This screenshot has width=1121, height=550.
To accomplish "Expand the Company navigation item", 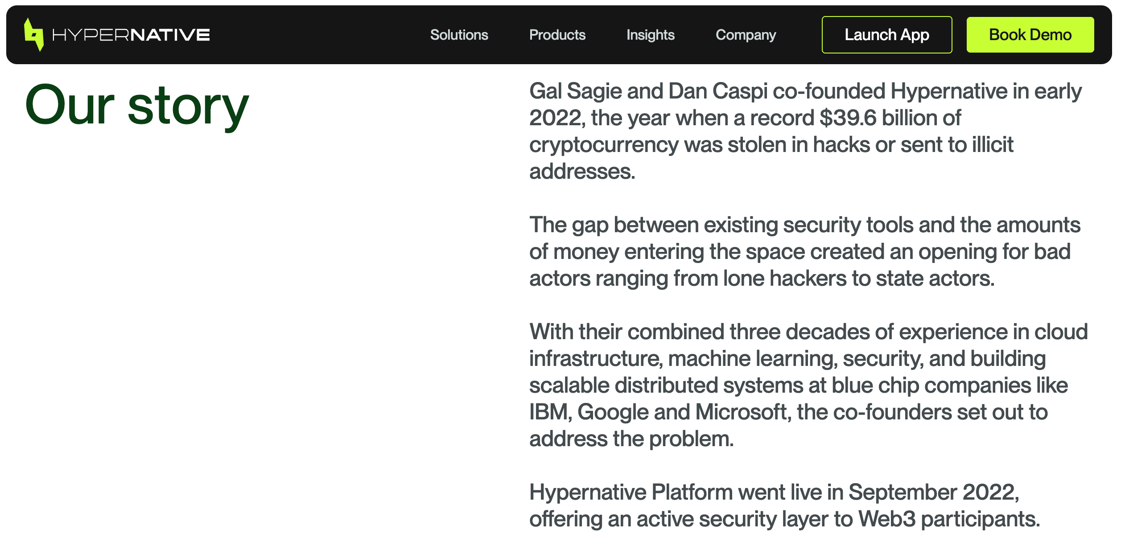I will tap(746, 35).
